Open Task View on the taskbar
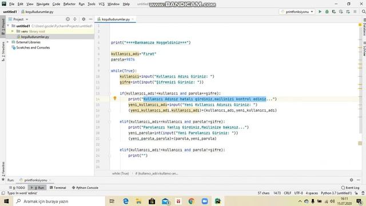The height and width of the screenshot is (206, 366). click(x=112, y=201)
